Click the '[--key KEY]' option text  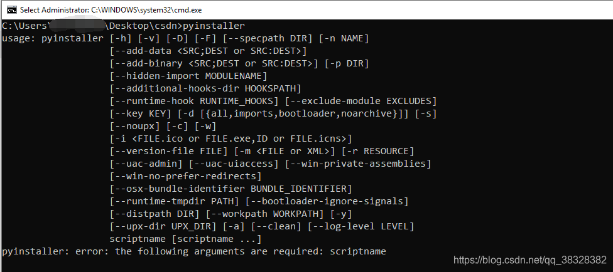[141, 113]
